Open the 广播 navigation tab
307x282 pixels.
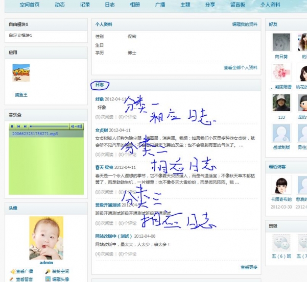pos(160,5)
